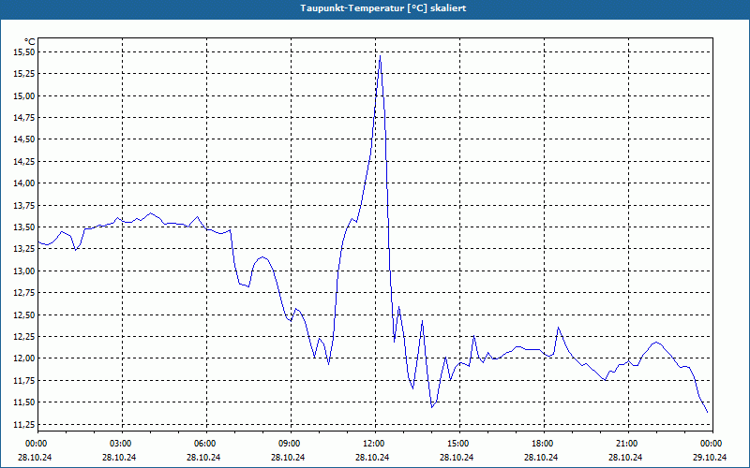This screenshot has width=750, height=468.
Task: Click the 11,25 y-axis value
Action: click(x=23, y=424)
